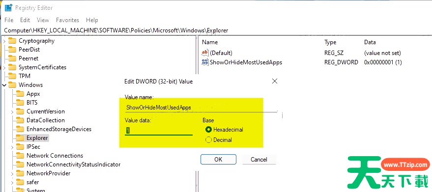Viewport: 432px width, 192px height.
Task: Select the PeerDist key label
Action: [29, 50]
